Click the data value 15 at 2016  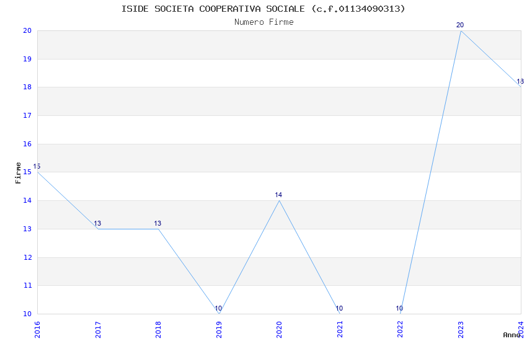point(37,167)
